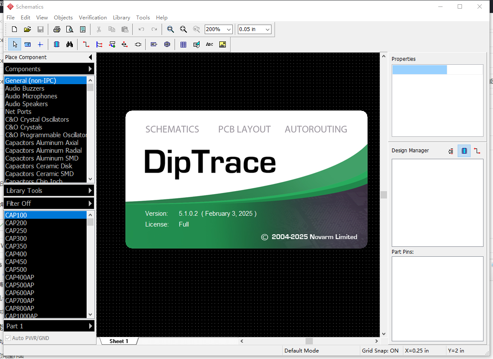
Task: Open the Library menu
Action: pyautogui.click(x=122, y=18)
